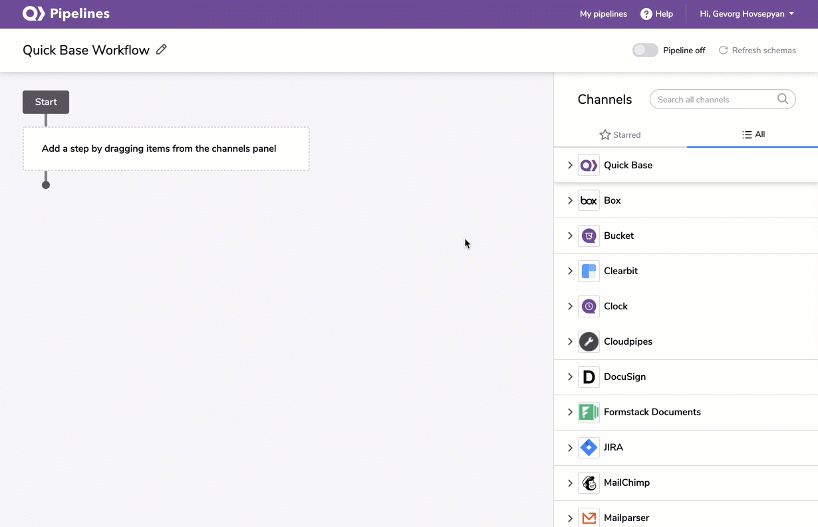Screen dimensions: 818x527
Task: Switch to the All channels tab
Action: click(x=753, y=134)
